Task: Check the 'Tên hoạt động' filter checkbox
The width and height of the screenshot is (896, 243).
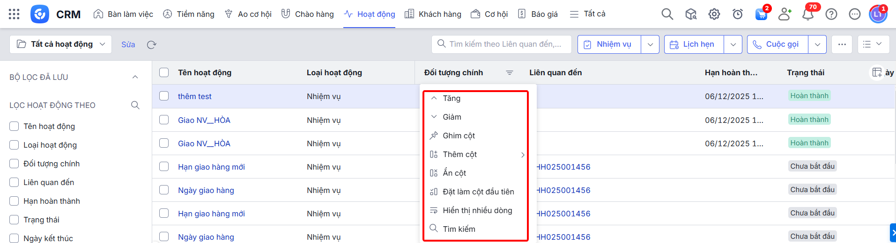Action: point(14,126)
